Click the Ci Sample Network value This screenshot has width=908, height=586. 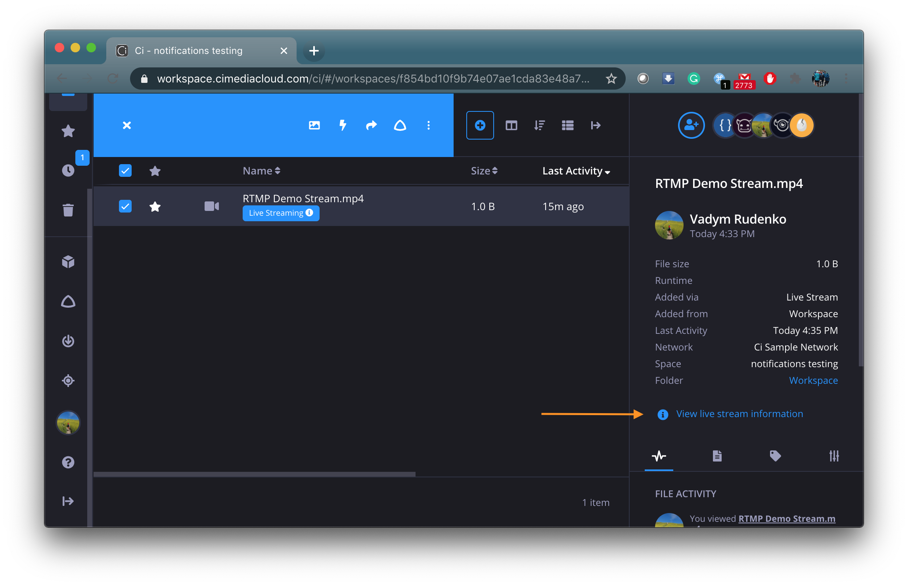point(796,347)
